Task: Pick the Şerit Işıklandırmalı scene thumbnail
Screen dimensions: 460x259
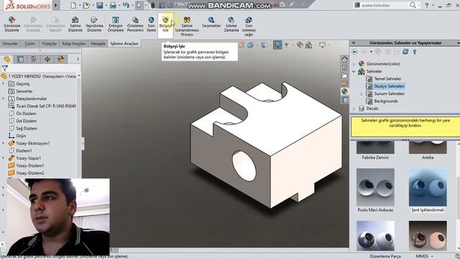Action: (x=428, y=187)
